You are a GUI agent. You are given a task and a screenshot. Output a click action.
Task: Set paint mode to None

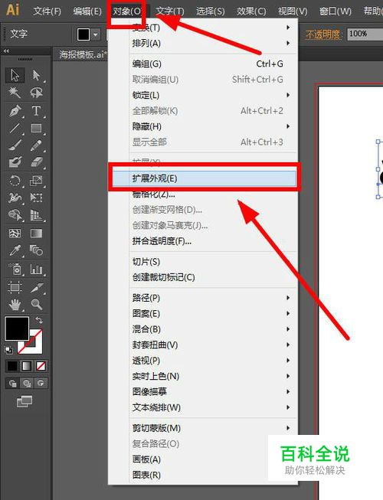click(41, 366)
